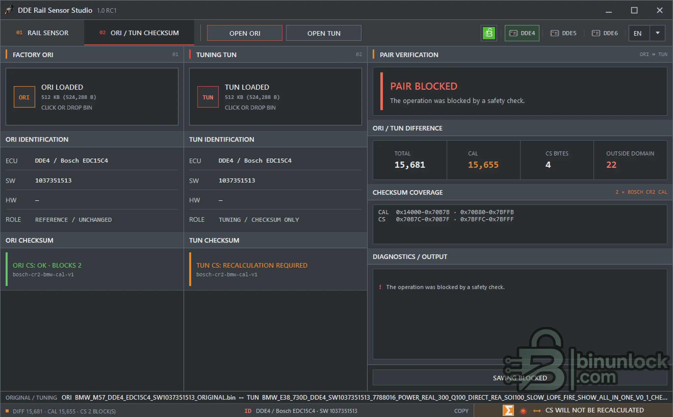Click TUN ECU value DDE4 / Bosch EDC15C4
This screenshot has width=673, height=417.
(x=255, y=161)
